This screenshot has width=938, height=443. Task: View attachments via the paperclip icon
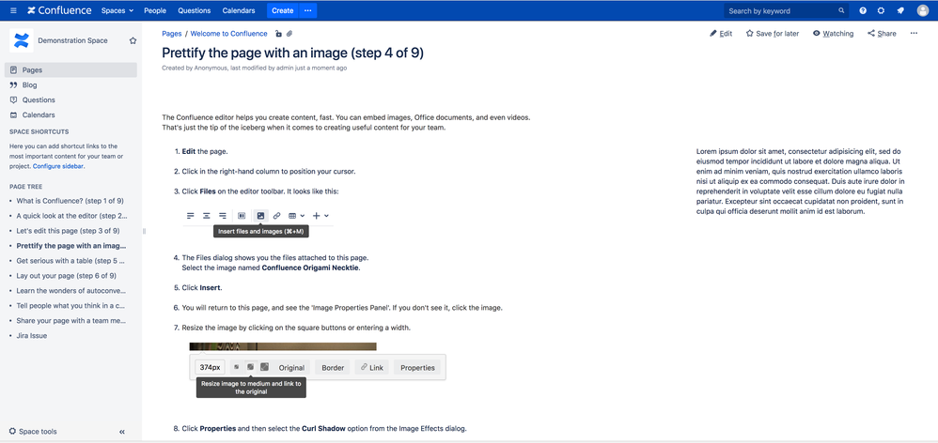289,34
